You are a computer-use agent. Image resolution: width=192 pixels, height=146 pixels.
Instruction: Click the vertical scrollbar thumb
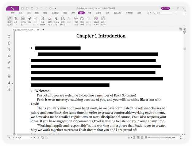pyautogui.click(x=185, y=49)
